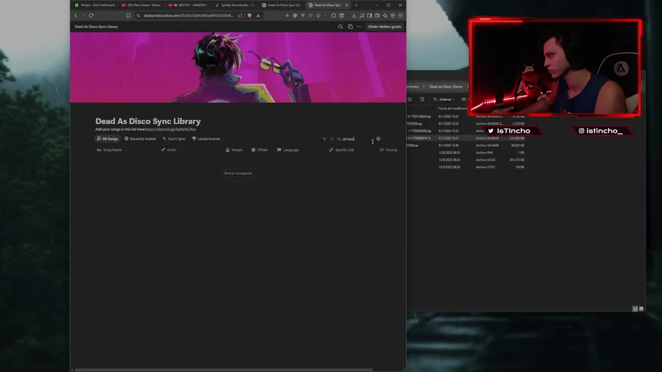Select the Can't Sync view tab

click(x=174, y=139)
